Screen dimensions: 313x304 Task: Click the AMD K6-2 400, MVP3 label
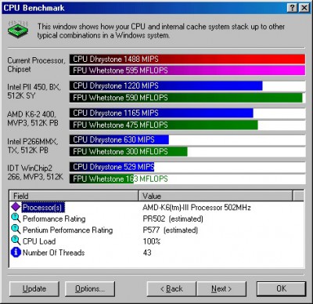(33, 118)
